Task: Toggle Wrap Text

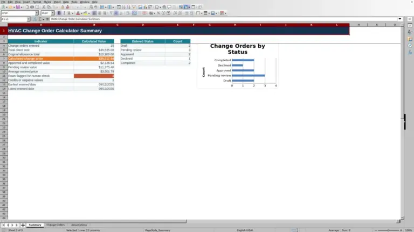Action: 128,13
